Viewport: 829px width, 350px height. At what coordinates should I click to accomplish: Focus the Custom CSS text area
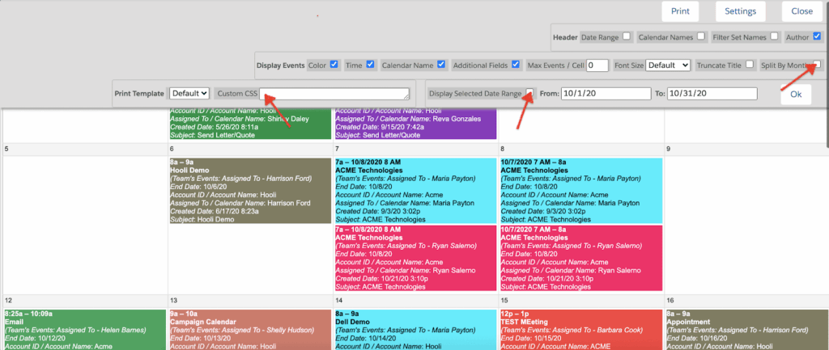(x=335, y=94)
